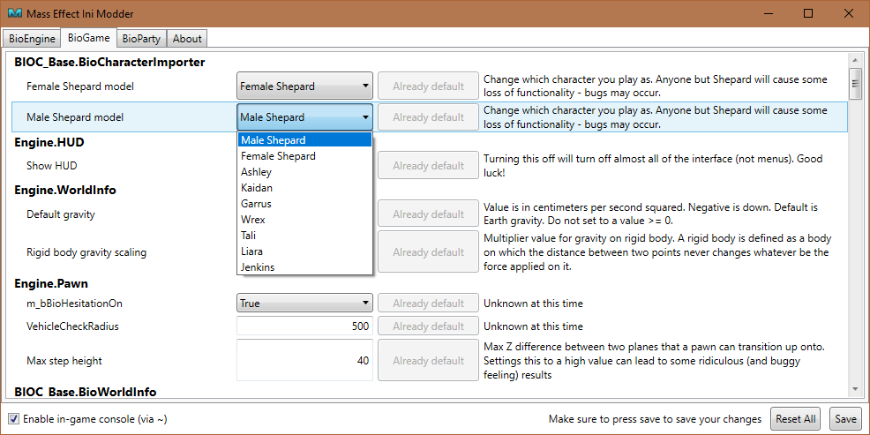Click Already default for VehicleCheckRadius

tap(428, 326)
